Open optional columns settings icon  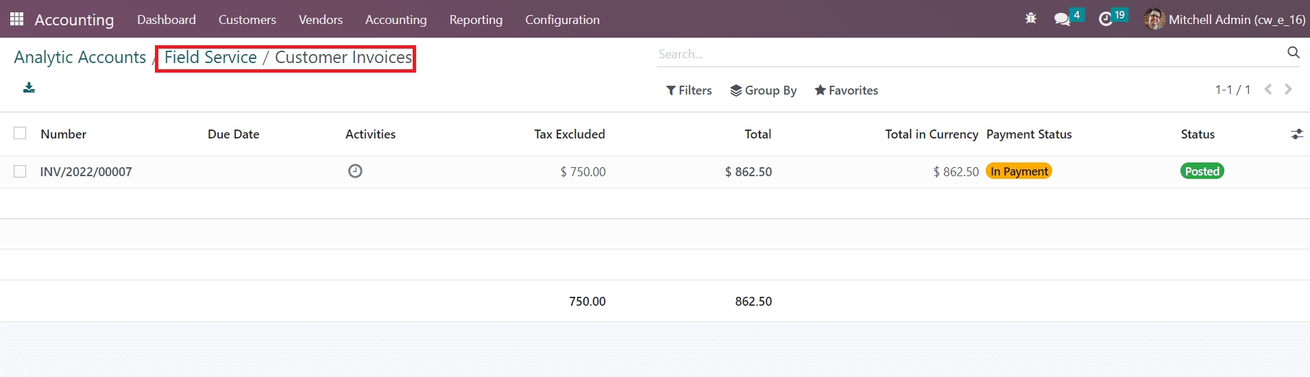coord(1296,134)
